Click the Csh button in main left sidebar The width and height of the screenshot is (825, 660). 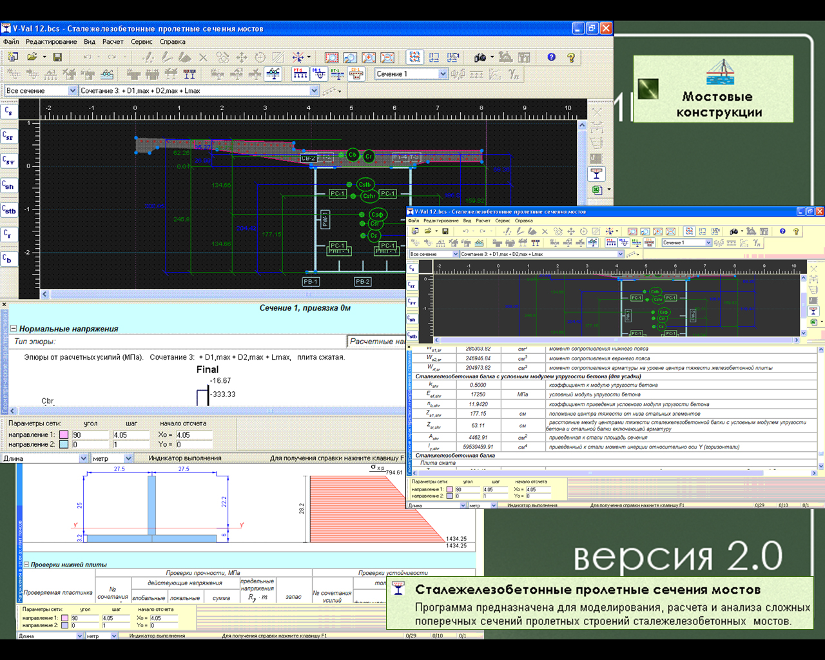[8, 186]
